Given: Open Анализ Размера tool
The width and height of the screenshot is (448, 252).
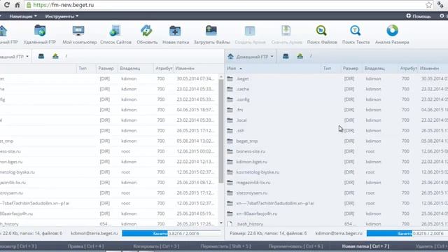Looking at the screenshot, I should [392, 31].
